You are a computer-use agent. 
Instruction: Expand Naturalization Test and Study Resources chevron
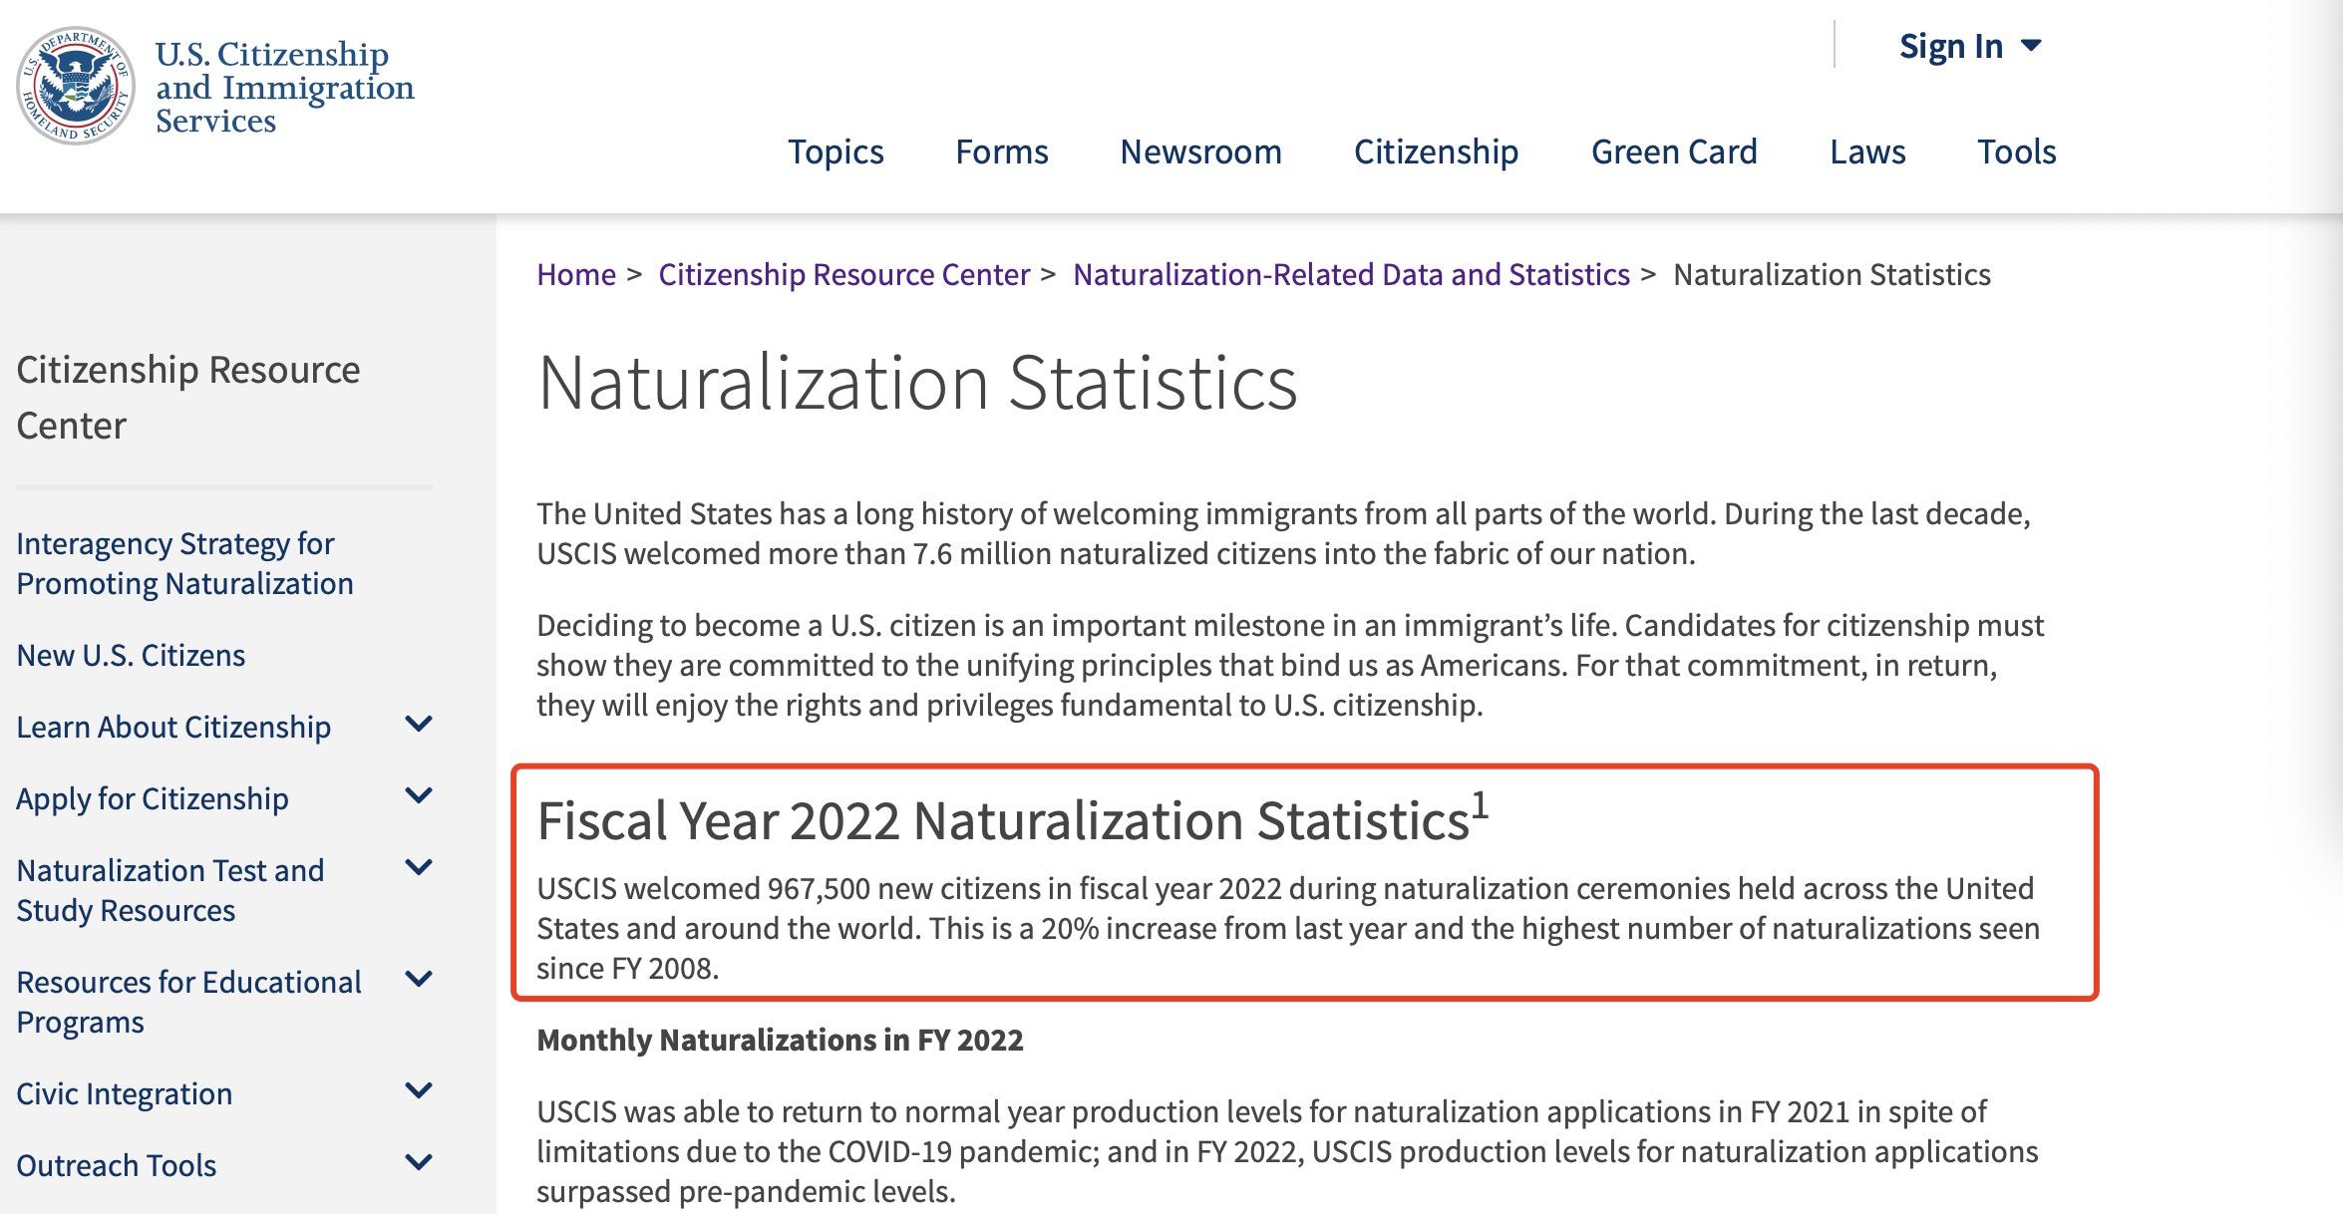pyautogui.click(x=419, y=868)
